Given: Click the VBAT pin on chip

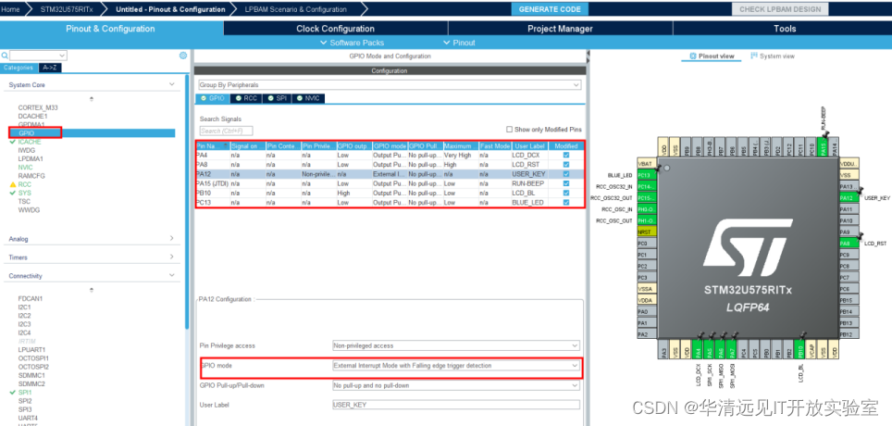Looking at the screenshot, I should point(645,164).
